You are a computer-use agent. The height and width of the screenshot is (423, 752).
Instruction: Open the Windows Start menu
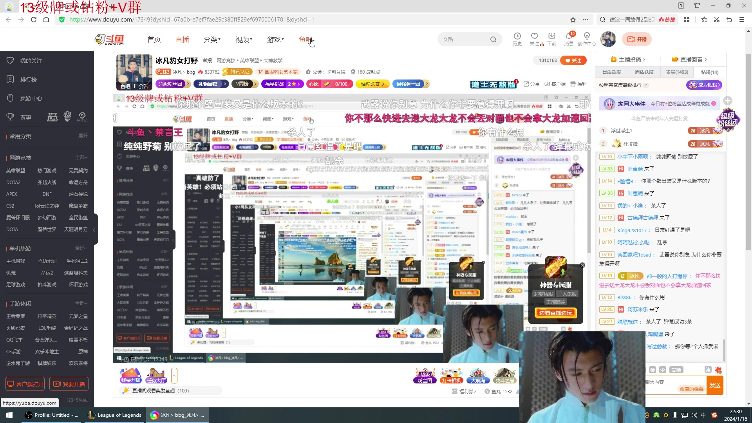(x=9, y=415)
